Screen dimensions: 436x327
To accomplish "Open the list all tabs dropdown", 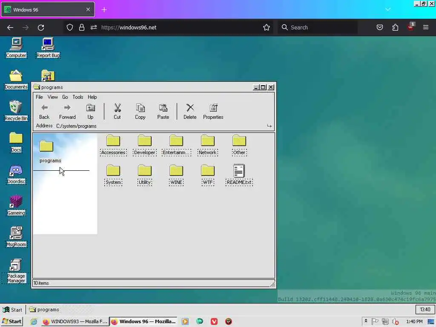I will 388,9.
